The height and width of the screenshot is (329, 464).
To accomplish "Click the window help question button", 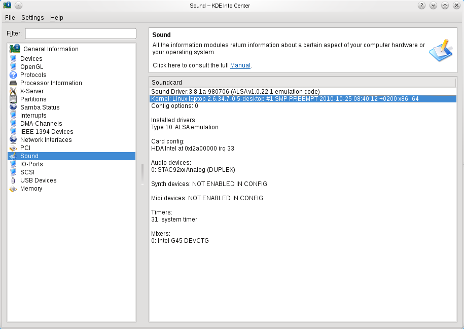I will (421, 6).
